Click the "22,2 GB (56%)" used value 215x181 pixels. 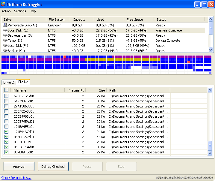click(107, 30)
